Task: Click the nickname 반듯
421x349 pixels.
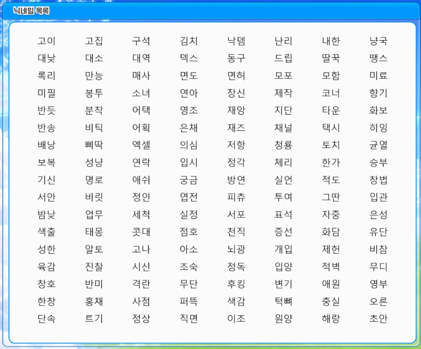Action: tap(47, 110)
